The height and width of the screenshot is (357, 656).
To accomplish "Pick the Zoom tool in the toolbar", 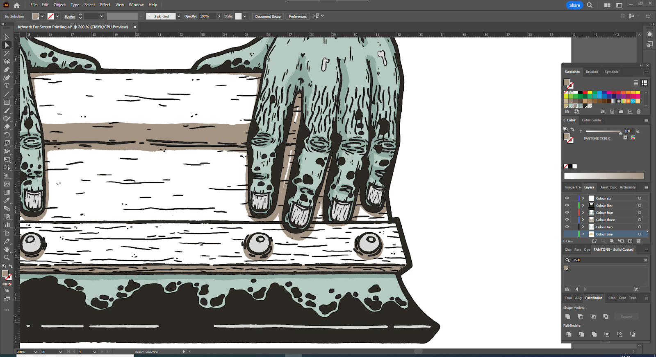I will (x=7, y=258).
